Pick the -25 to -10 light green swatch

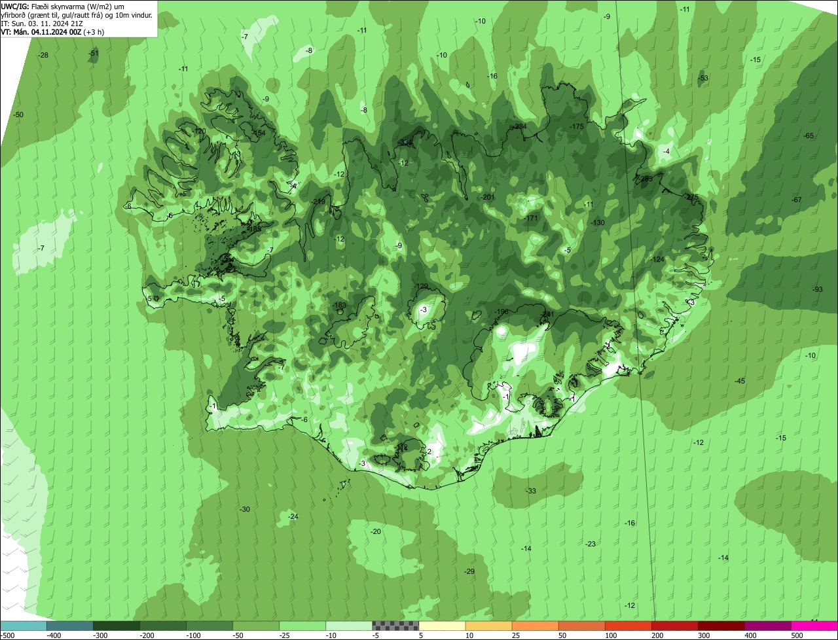pos(302,626)
